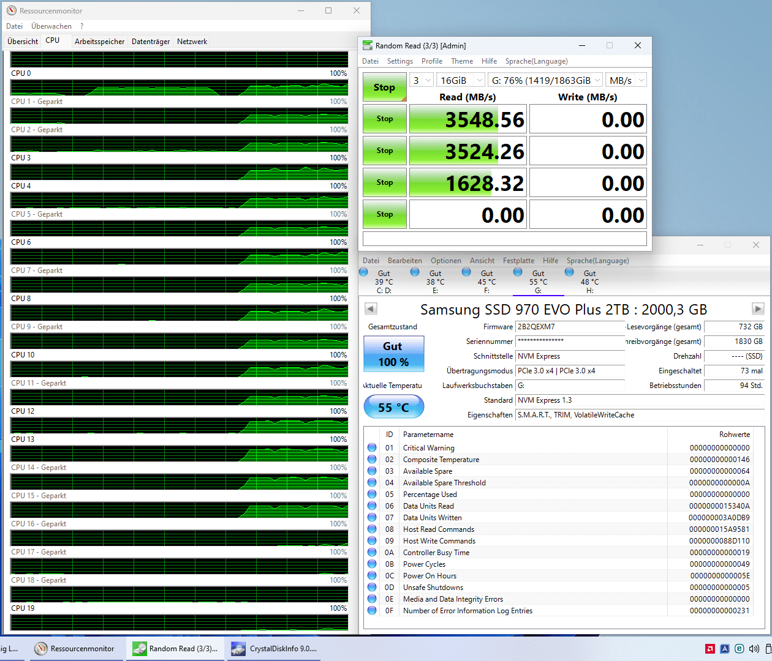Screen dimensions: 772x661
Task: Click Stop button beside 3524.26 result
Action: click(x=385, y=151)
